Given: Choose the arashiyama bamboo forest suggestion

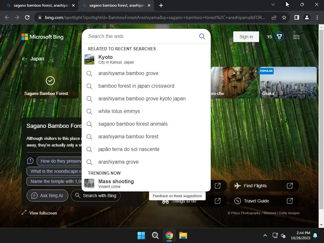Looking at the screenshot, I should (146, 137).
